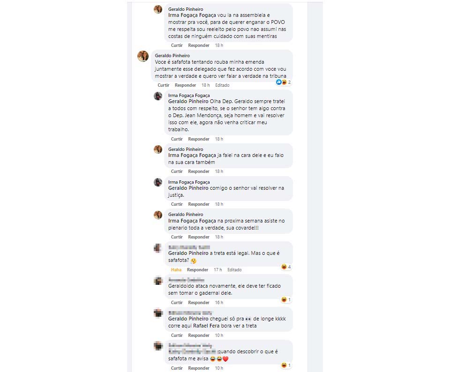
Task: Open Editado history on 'Voce é safafota' comment
Action: [x=222, y=85]
